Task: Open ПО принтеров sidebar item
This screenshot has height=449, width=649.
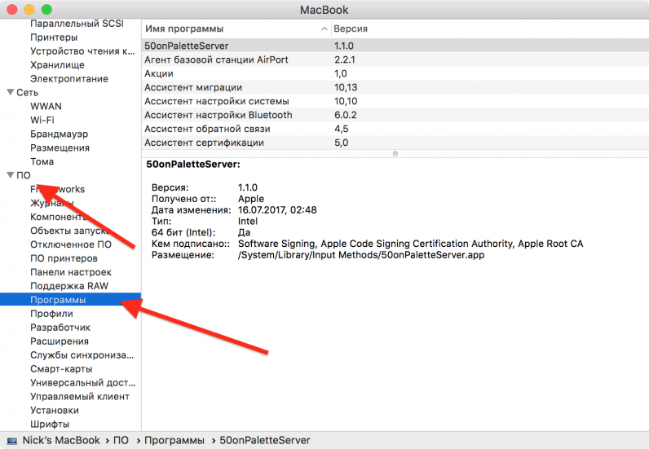Action: point(64,258)
